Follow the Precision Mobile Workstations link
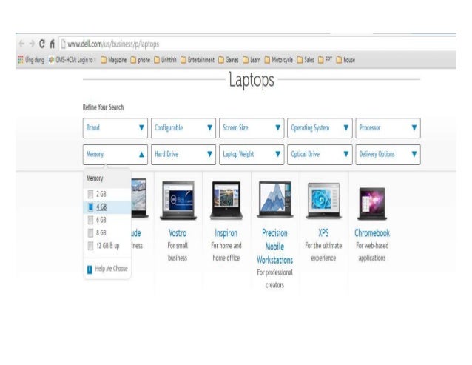Image resolution: width=472 pixels, height=365 pixels. pos(274,247)
